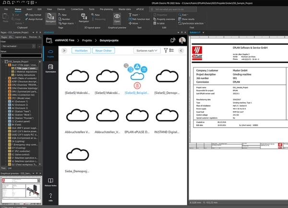Select the ETC1 (Model view) tree item
Screen dimensions: 288x208
[21, 98]
